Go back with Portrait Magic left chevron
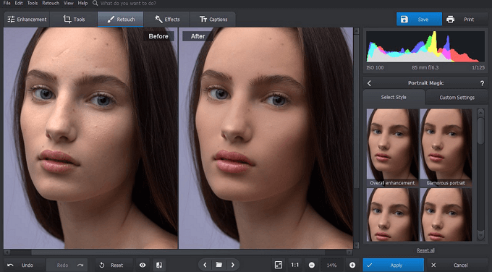The width and height of the screenshot is (492, 272). (x=369, y=83)
